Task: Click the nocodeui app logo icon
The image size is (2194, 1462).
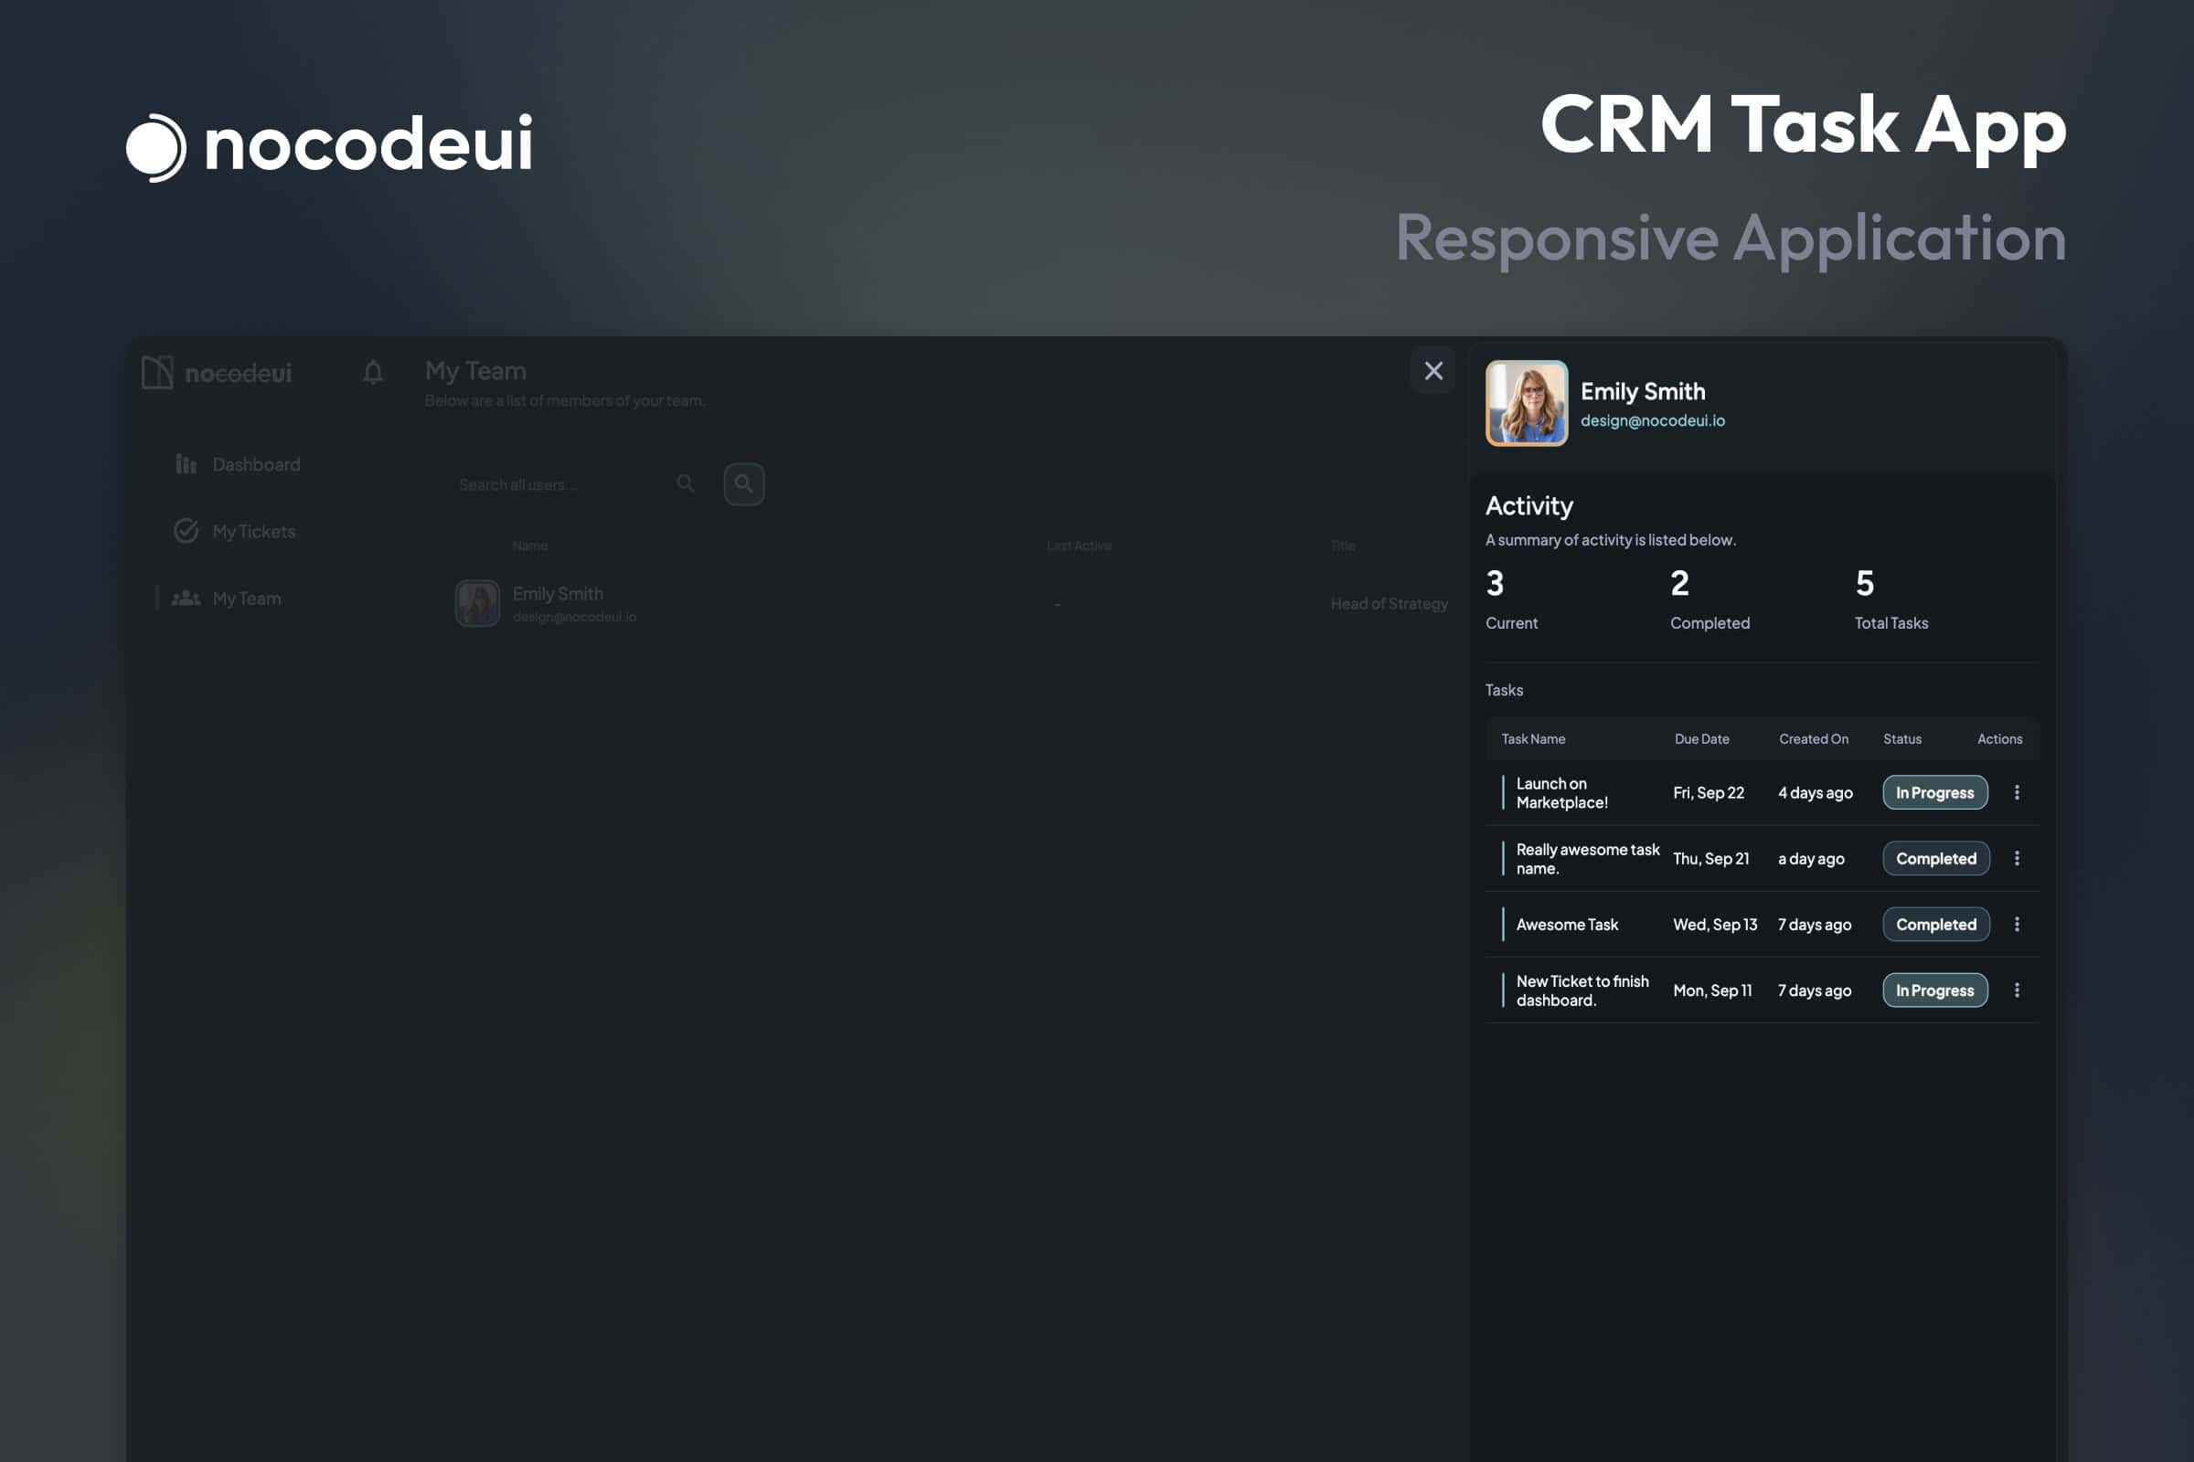Action: 157,373
